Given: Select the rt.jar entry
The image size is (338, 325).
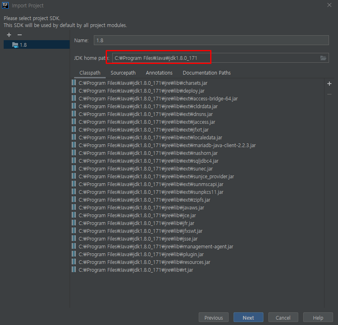Looking at the screenshot, I should click(x=197, y=270).
